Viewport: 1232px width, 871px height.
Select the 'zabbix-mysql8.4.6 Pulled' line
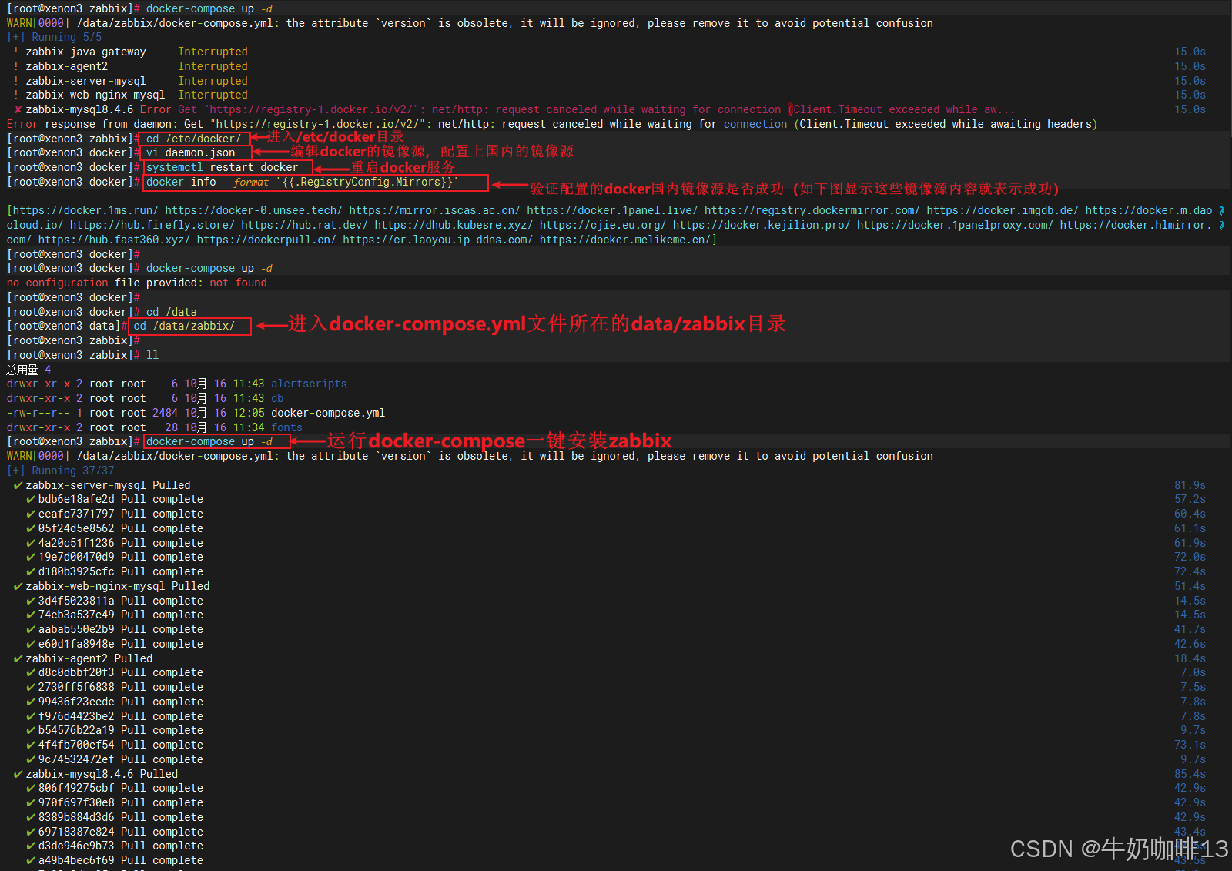[x=95, y=774]
